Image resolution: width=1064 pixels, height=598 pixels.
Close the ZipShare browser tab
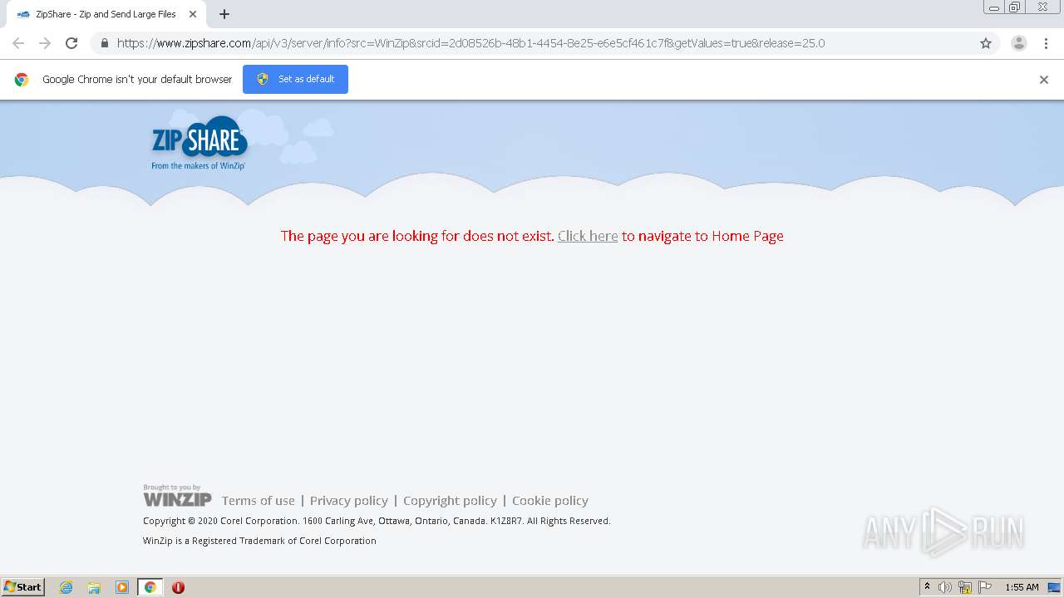192,14
